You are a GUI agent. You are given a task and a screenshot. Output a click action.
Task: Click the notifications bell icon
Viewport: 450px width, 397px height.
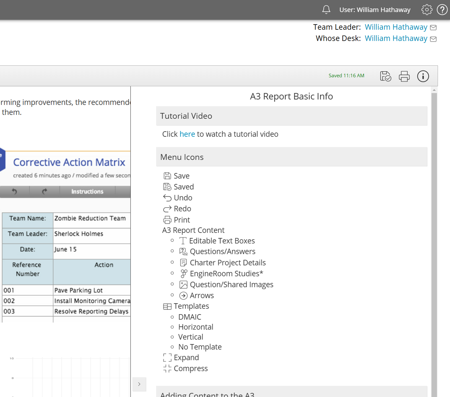point(326,10)
